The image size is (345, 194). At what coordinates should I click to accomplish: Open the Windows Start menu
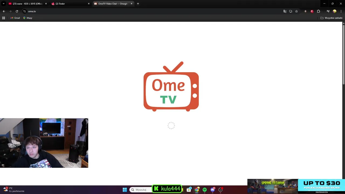click(x=125, y=190)
